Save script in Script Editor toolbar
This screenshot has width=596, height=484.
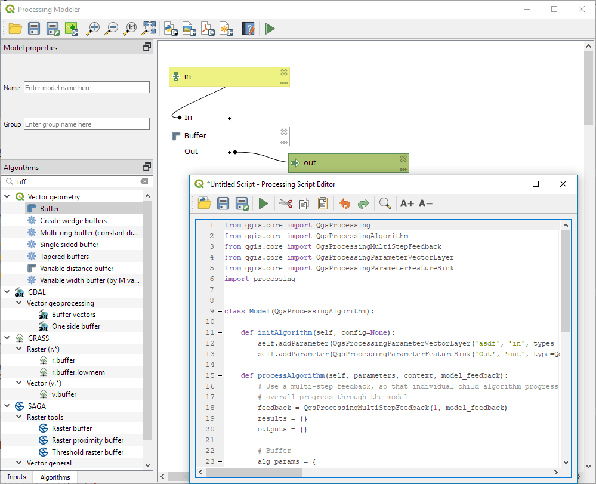click(x=223, y=204)
